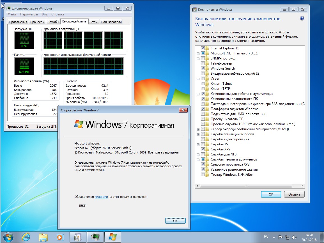324x243 pixels.
Task: Expand Службы IIS tree node
Action: (x=198, y=145)
